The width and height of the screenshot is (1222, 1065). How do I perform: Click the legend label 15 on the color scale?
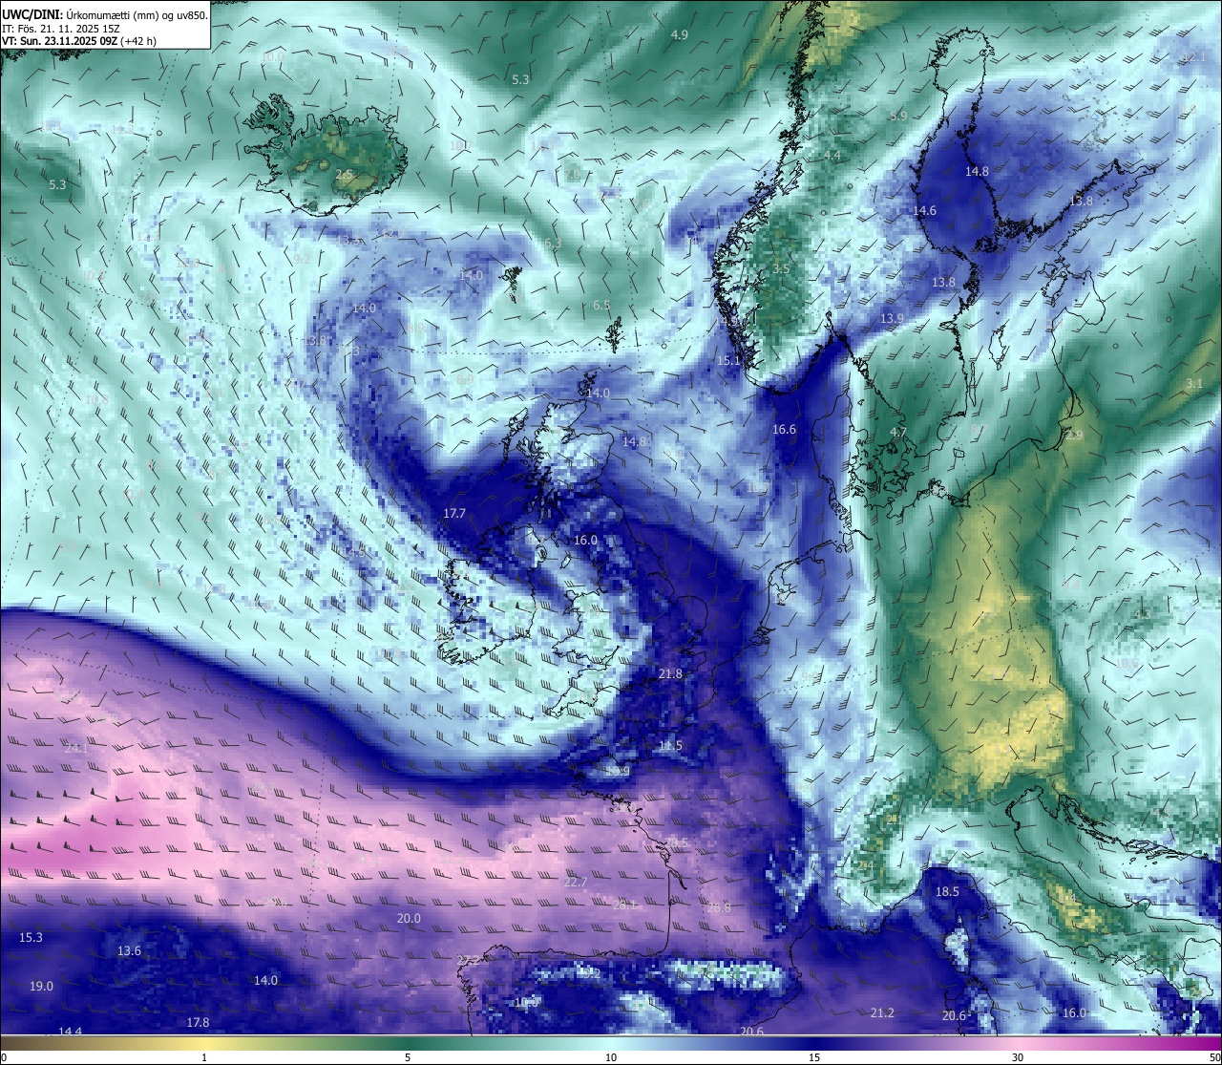(813, 1057)
